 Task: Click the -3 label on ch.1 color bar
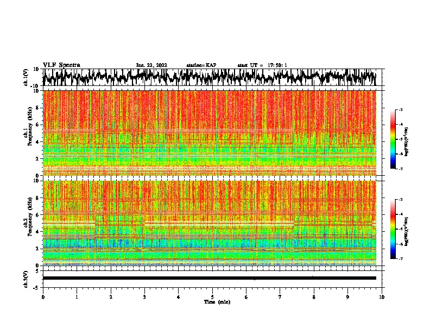(401, 109)
